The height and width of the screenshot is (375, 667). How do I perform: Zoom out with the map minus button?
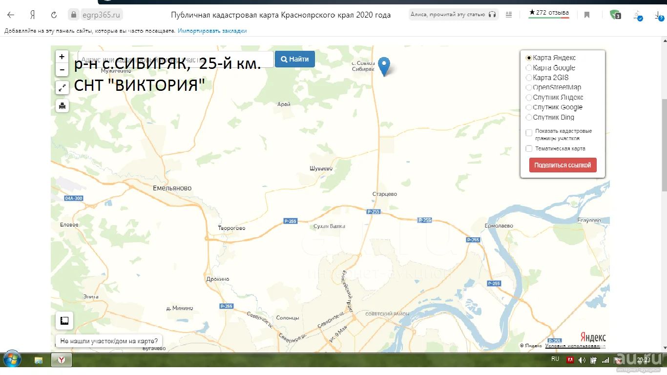pyautogui.click(x=62, y=70)
